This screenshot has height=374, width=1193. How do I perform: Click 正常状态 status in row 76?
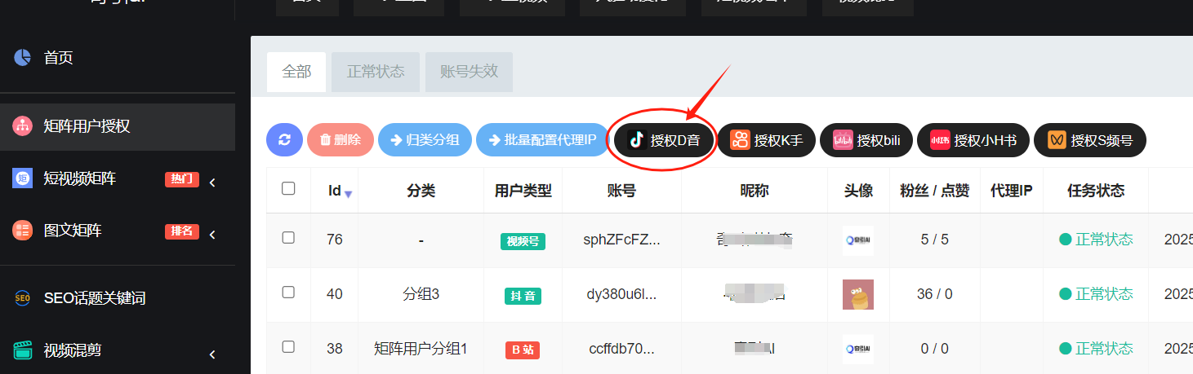(x=1096, y=240)
